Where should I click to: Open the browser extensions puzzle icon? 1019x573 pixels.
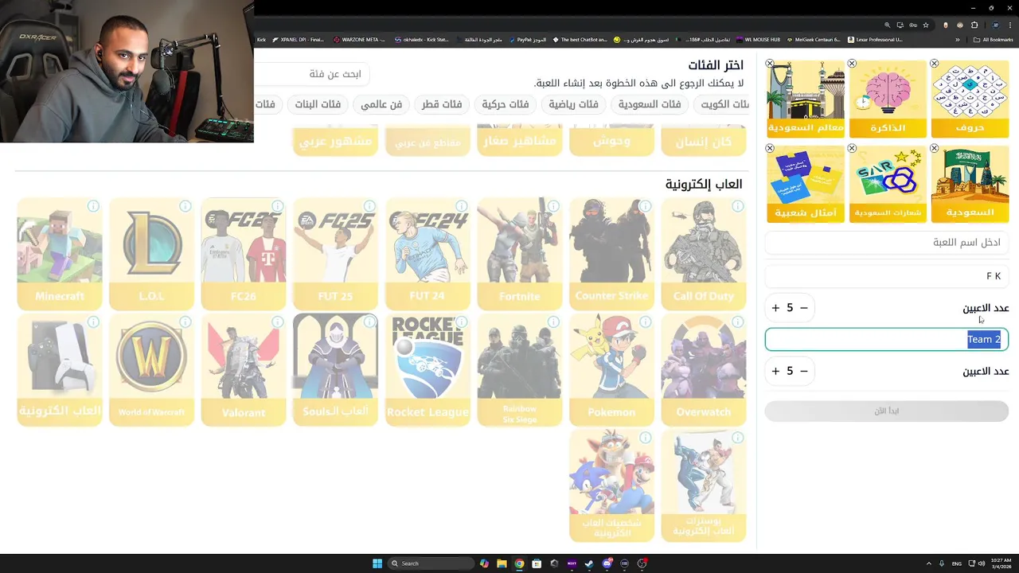tap(974, 25)
